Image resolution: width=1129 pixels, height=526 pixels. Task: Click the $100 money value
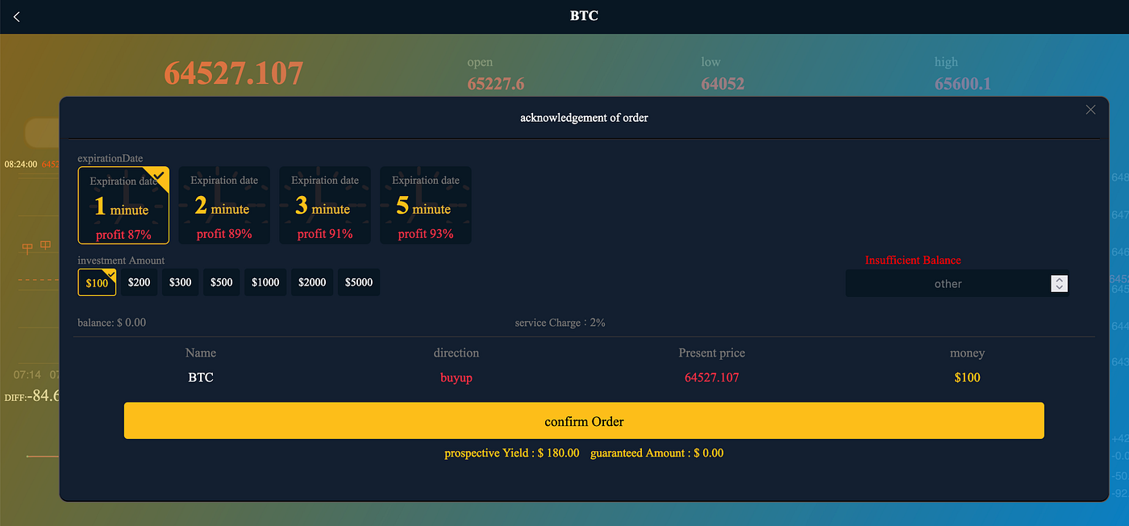tap(967, 378)
